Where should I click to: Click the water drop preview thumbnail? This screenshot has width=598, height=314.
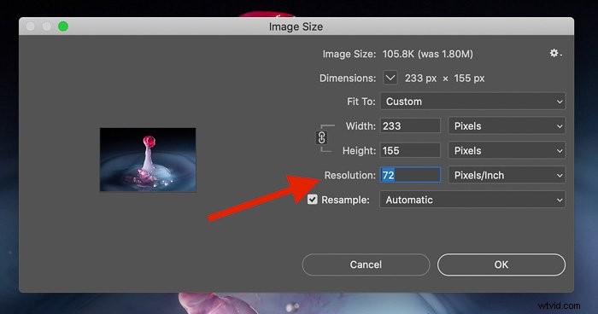tap(148, 160)
